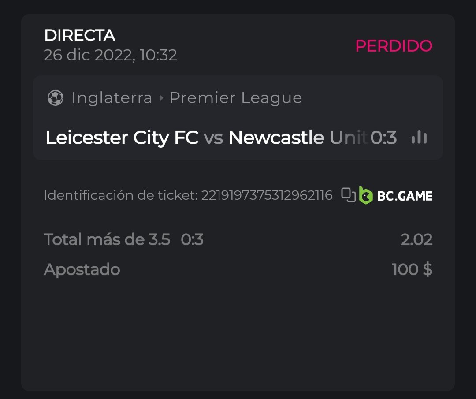Click the 100 $ stake amount
Image resolution: width=476 pixels, height=399 pixels.
[x=412, y=269]
